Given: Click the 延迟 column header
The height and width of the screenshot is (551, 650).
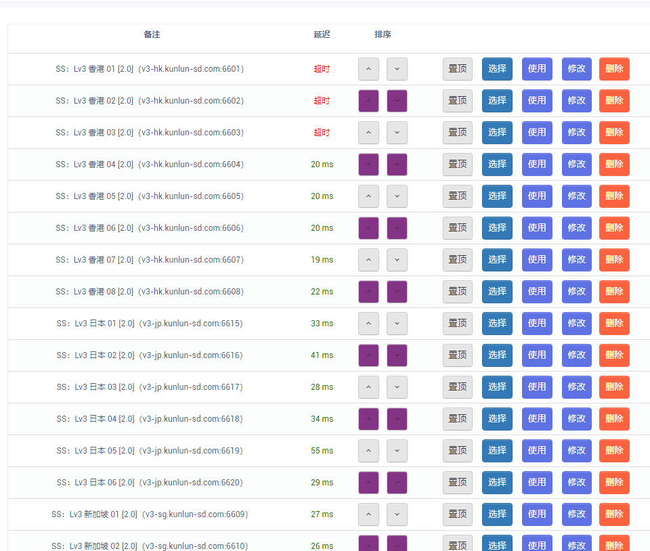Looking at the screenshot, I should (x=322, y=35).
